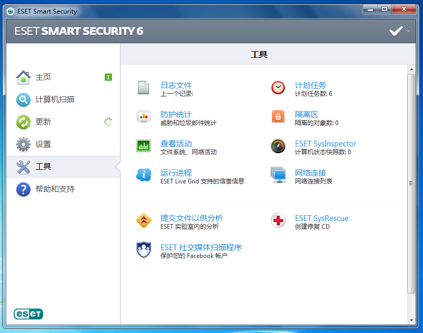Open the ESET 社交媒体扫描程序 link
This screenshot has width=423, height=333.
coord(201,247)
